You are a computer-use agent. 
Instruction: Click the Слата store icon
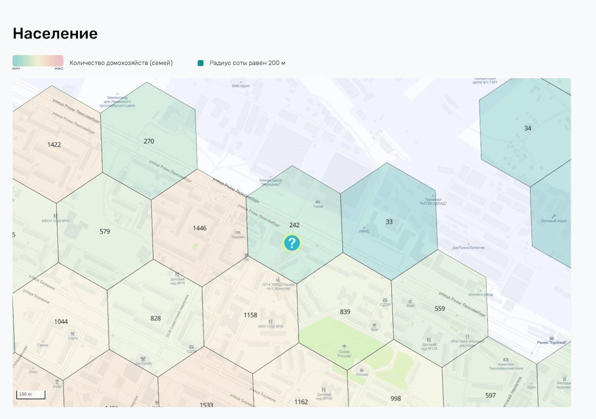(73, 333)
